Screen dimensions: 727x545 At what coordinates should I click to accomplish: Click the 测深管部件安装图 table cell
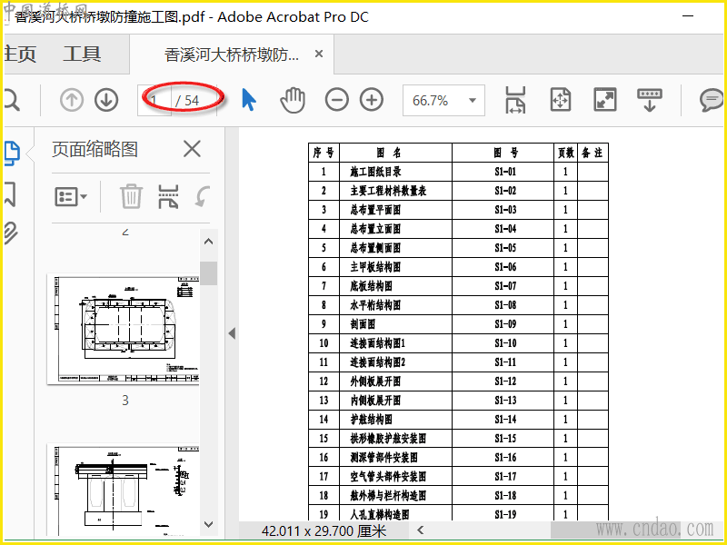click(x=395, y=457)
